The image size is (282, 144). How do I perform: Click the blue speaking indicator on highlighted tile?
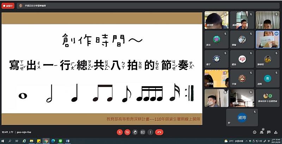(276, 34)
